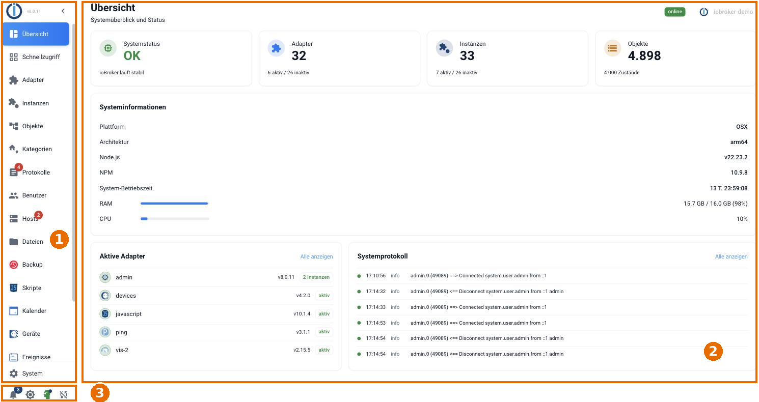Click the javascript adapter icon
Viewport: 759px width, 402px height.
coord(105,314)
